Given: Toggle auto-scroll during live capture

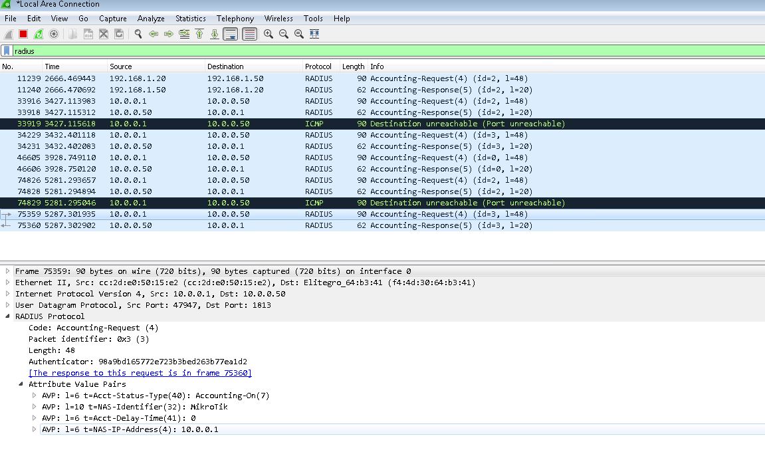Looking at the screenshot, I should [x=230, y=34].
